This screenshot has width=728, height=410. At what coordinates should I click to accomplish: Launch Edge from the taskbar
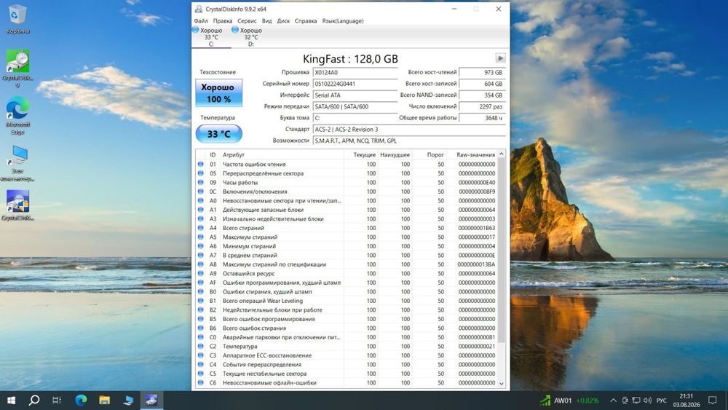[x=82, y=401]
